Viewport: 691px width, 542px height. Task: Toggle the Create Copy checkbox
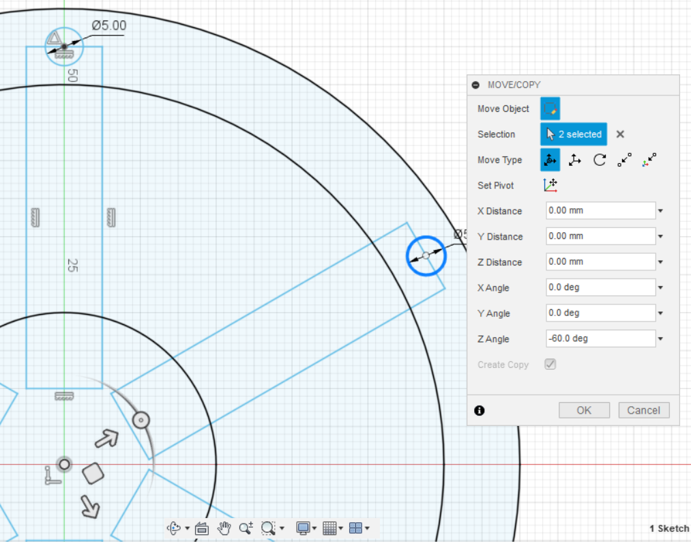coord(550,364)
